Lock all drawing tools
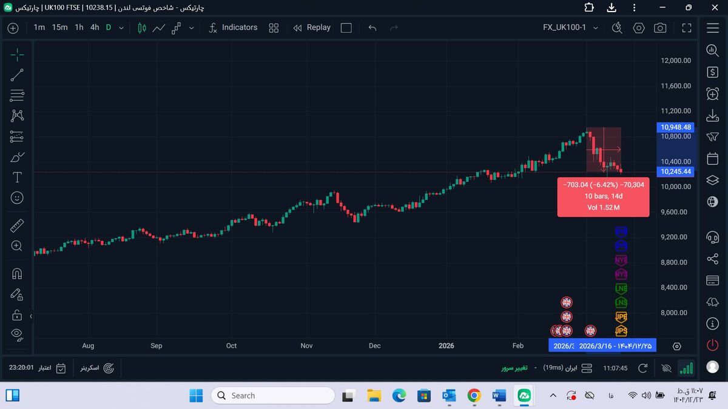This screenshot has width=728, height=409. pyautogui.click(x=17, y=315)
